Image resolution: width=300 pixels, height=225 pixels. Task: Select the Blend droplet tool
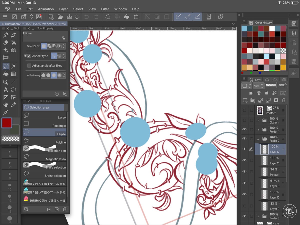click(x=13, y=50)
